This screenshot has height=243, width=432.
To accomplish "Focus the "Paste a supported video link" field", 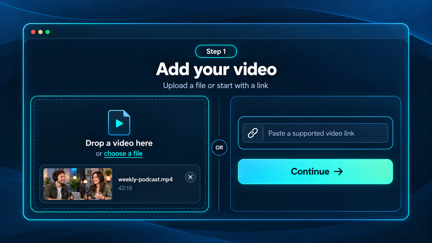I will click(x=315, y=133).
